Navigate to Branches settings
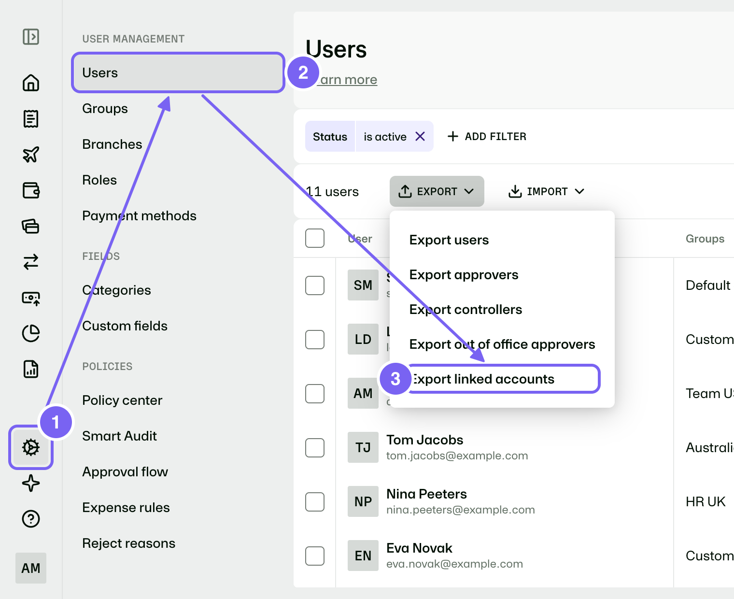This screenshot has height=599, width=734. [112, 144]
